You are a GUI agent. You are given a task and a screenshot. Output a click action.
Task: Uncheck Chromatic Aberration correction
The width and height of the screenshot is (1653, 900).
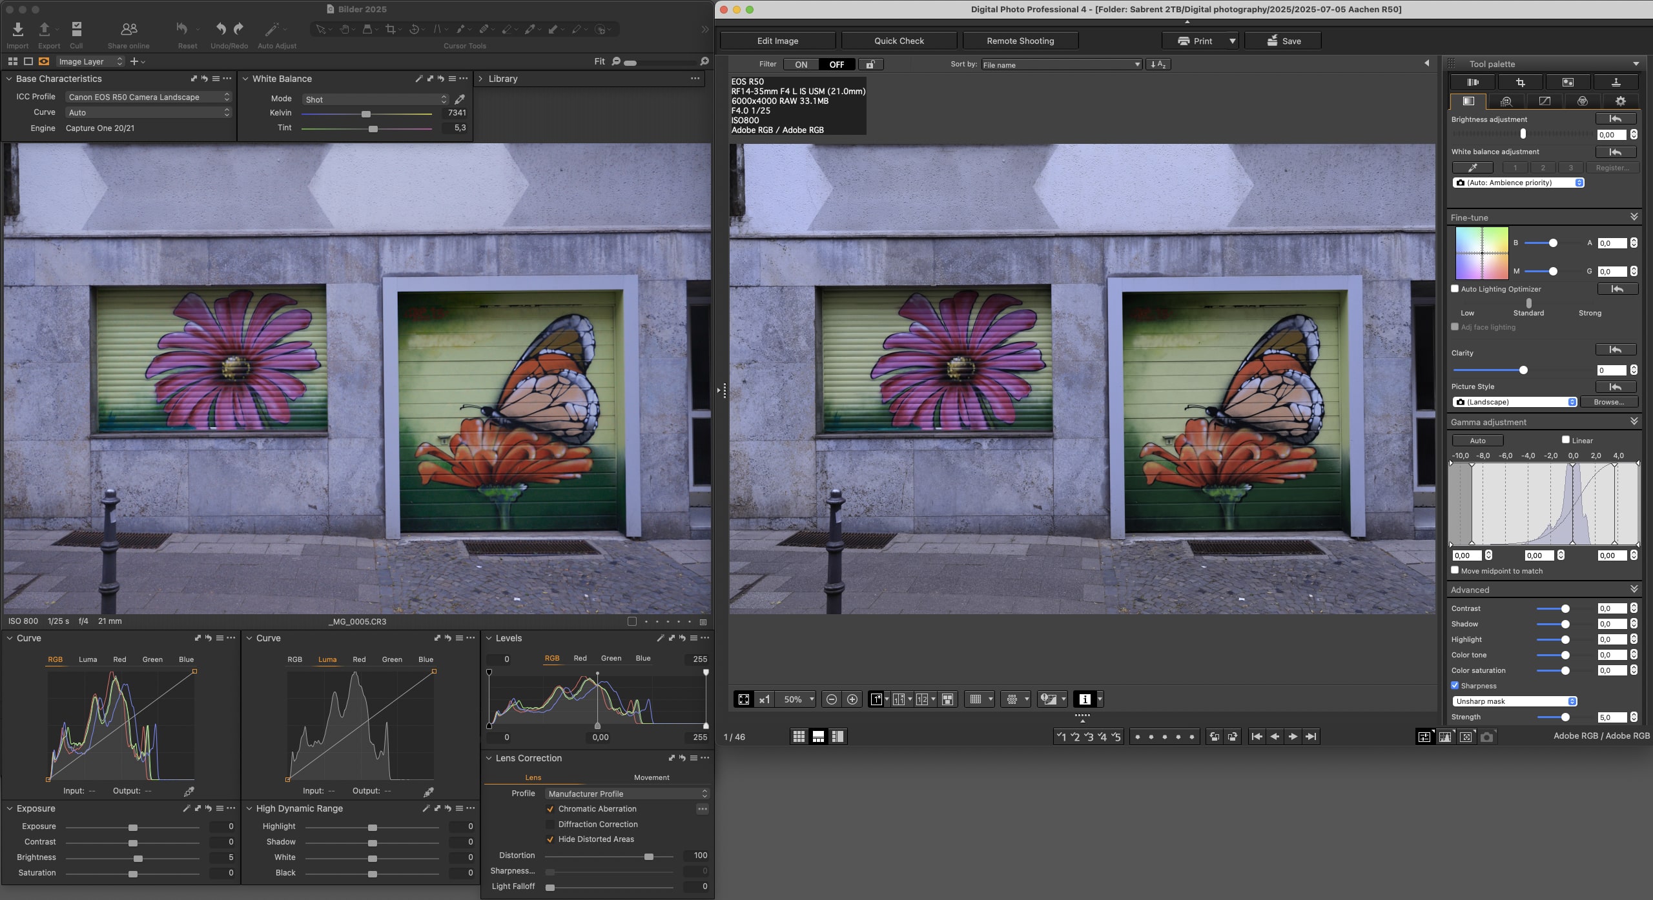(550, 809)
